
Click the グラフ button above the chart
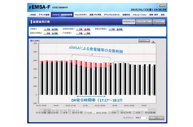[x=144, y=40]
